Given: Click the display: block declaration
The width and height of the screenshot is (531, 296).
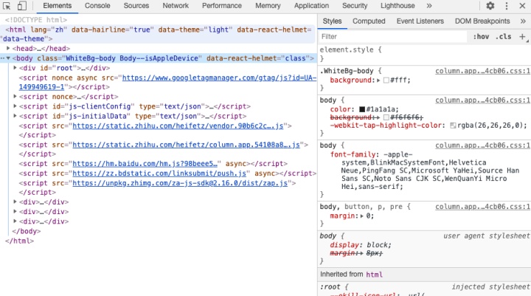Looking at the screenshot, I should coord(361,245).
